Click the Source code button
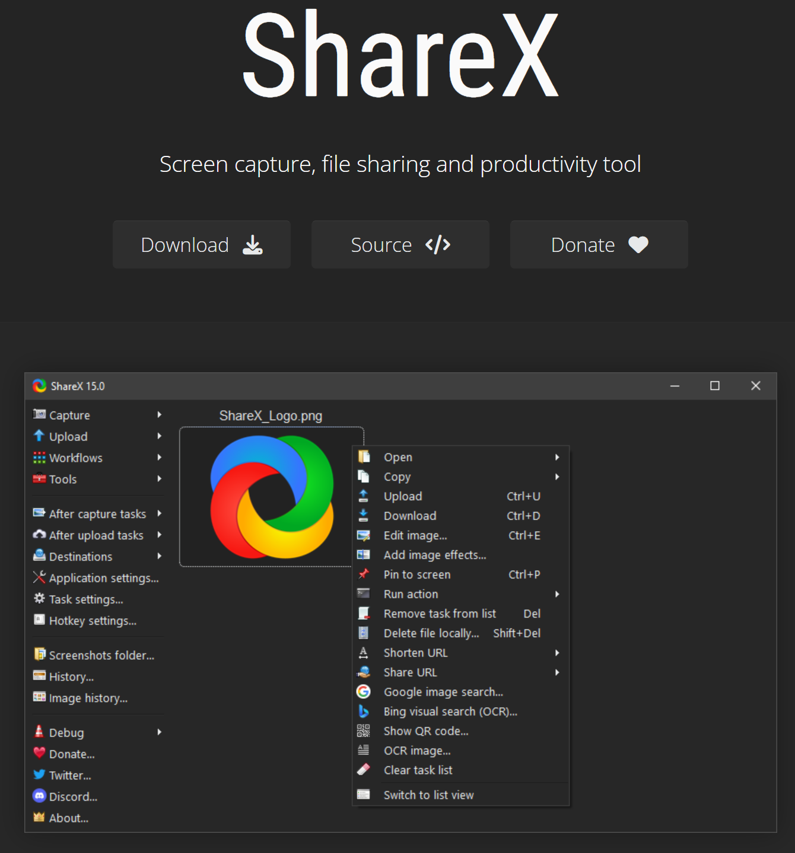 pyautogui.click(x=400, y=244)
